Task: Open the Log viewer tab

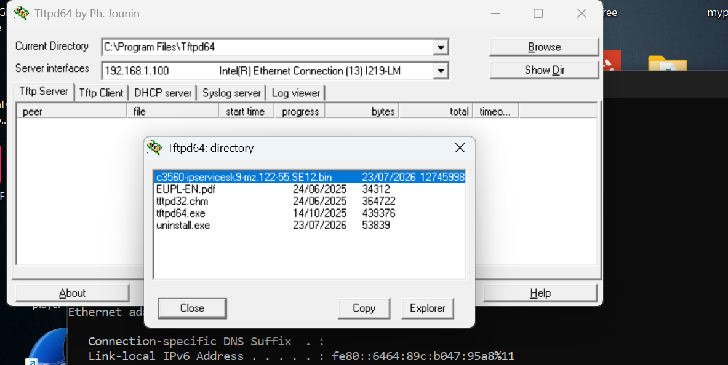Action: [296, 93]
